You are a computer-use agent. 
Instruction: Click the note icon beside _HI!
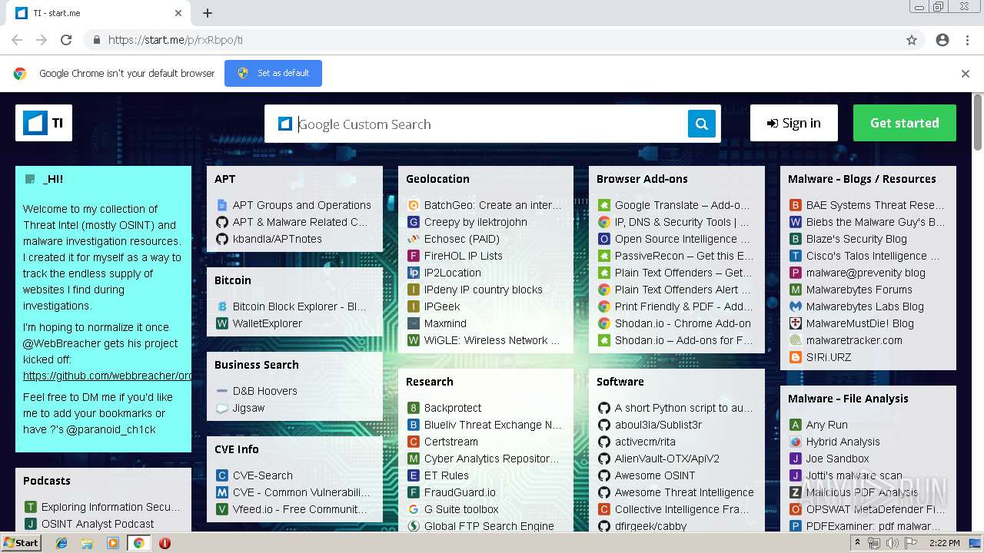(30, 179)
